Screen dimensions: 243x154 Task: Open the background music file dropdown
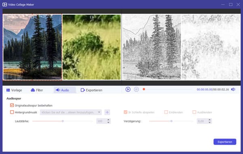70,112
